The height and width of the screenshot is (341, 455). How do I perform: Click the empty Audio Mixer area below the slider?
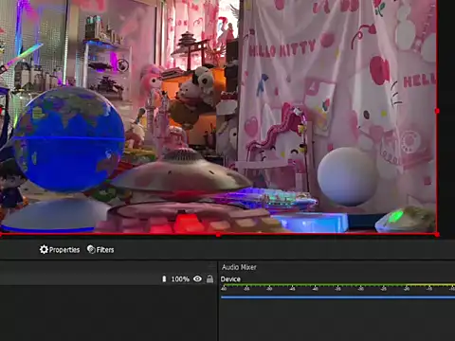click(337, 320)
